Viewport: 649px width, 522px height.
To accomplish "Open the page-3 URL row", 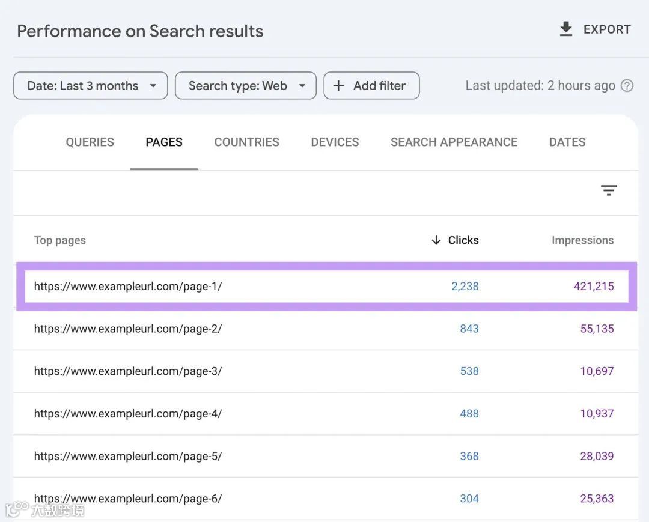I will [128, 371].
